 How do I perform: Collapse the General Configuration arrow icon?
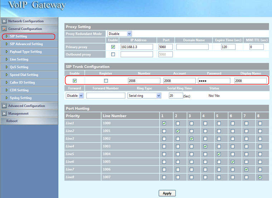[4, 29]
